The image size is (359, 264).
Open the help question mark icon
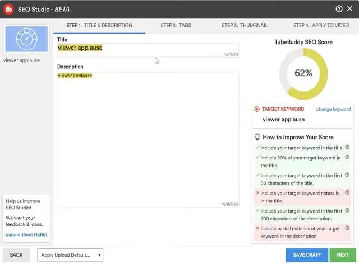tap(339, 9)
